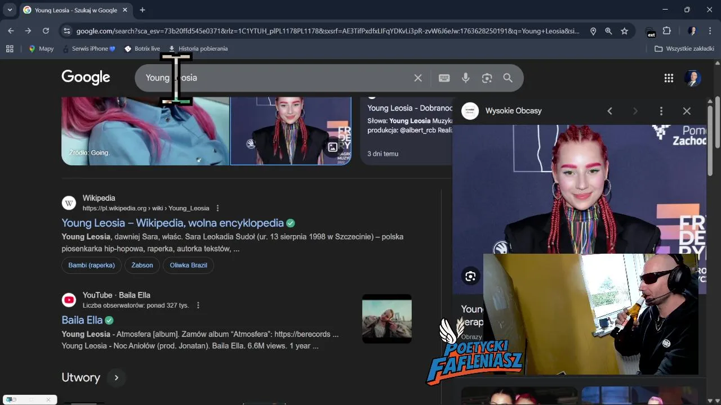Viewport: 721px width, 405px height.
Task: Open Wikipedia result options three dots
Action: 217,208
